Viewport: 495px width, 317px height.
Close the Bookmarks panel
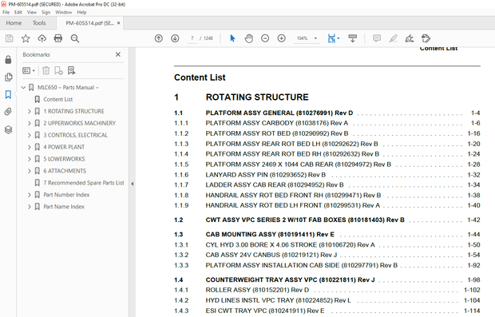click(118, 54)
